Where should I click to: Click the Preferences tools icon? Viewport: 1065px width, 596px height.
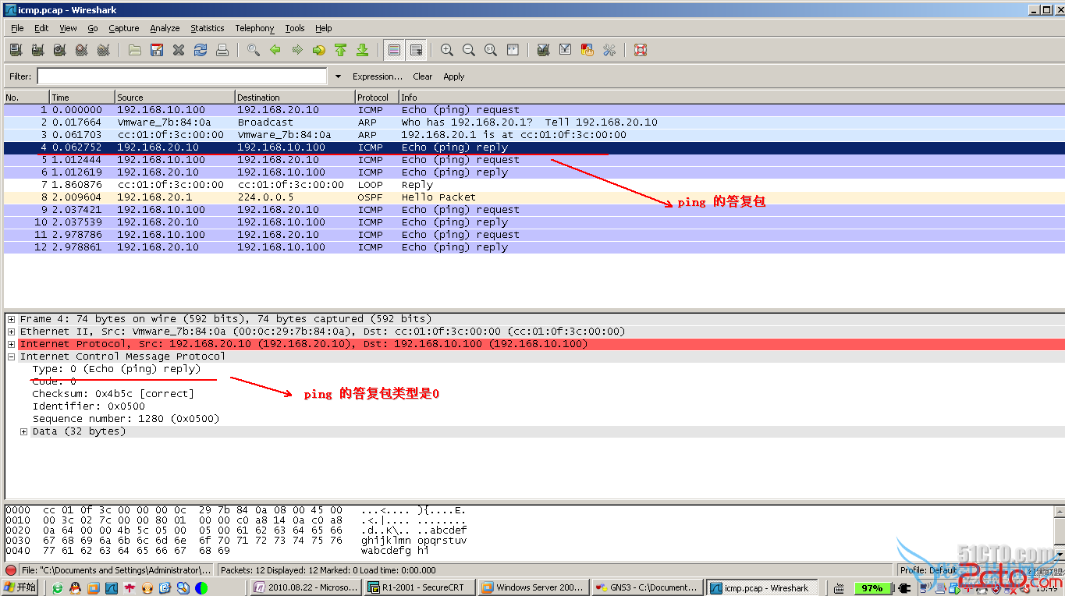609,50
